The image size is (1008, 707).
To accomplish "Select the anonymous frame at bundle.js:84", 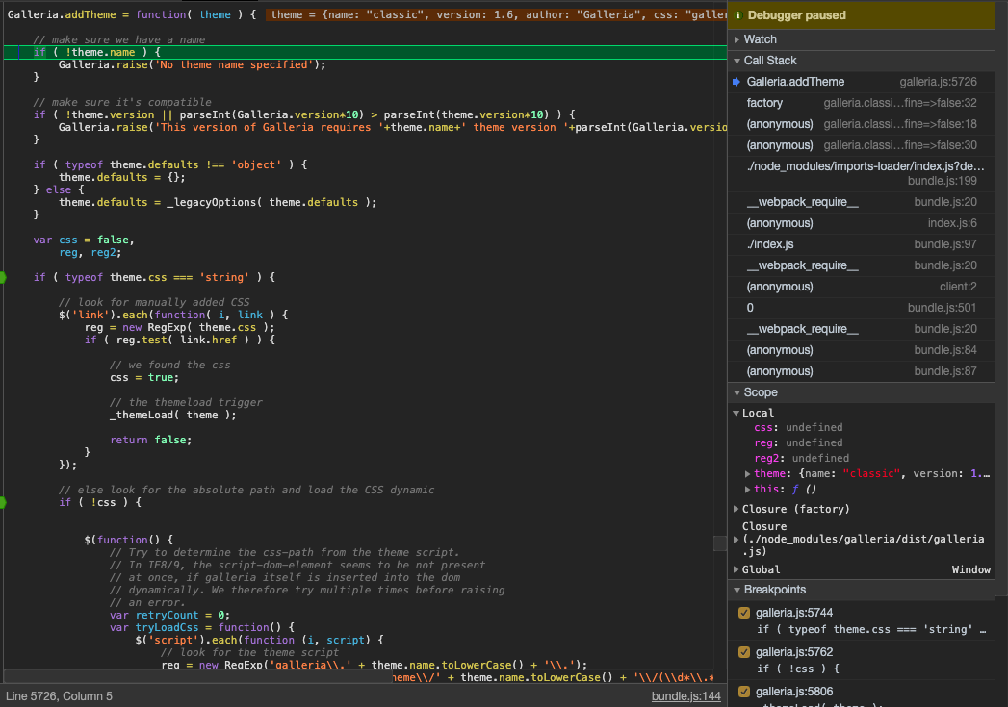I will (x=862, y=350).
